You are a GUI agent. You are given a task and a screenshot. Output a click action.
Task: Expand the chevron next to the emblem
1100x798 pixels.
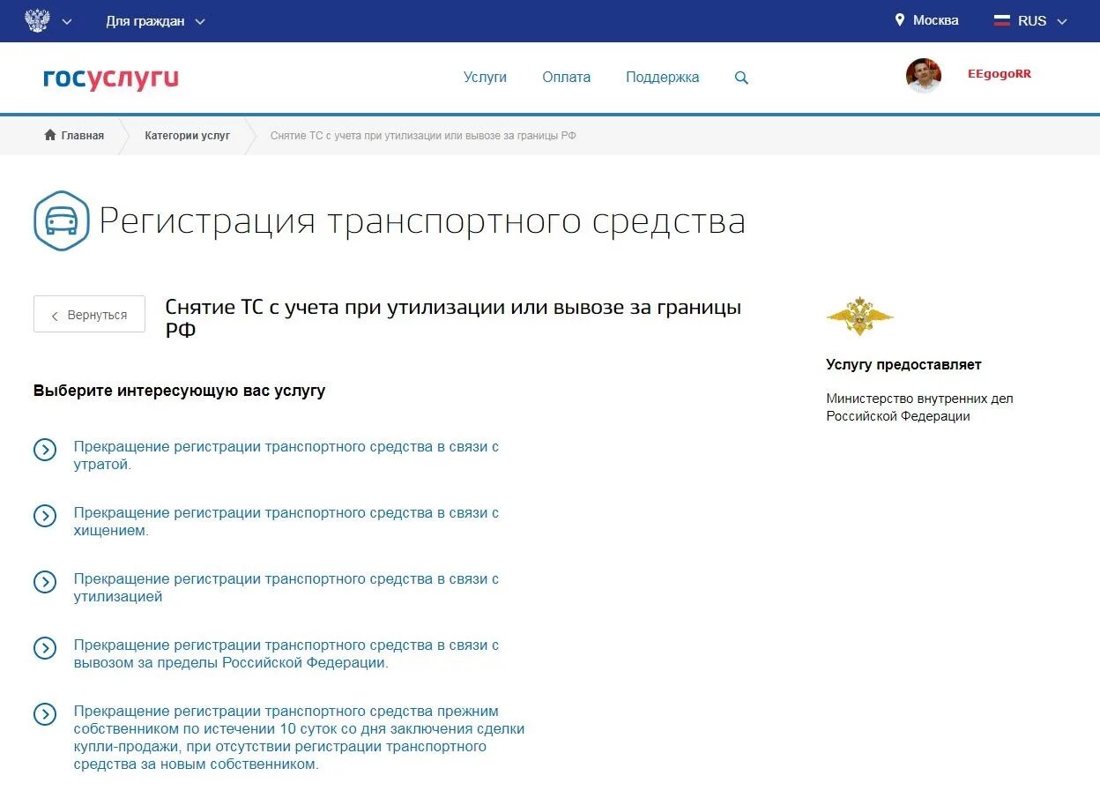pyautogui.click(x=67, y=22)
